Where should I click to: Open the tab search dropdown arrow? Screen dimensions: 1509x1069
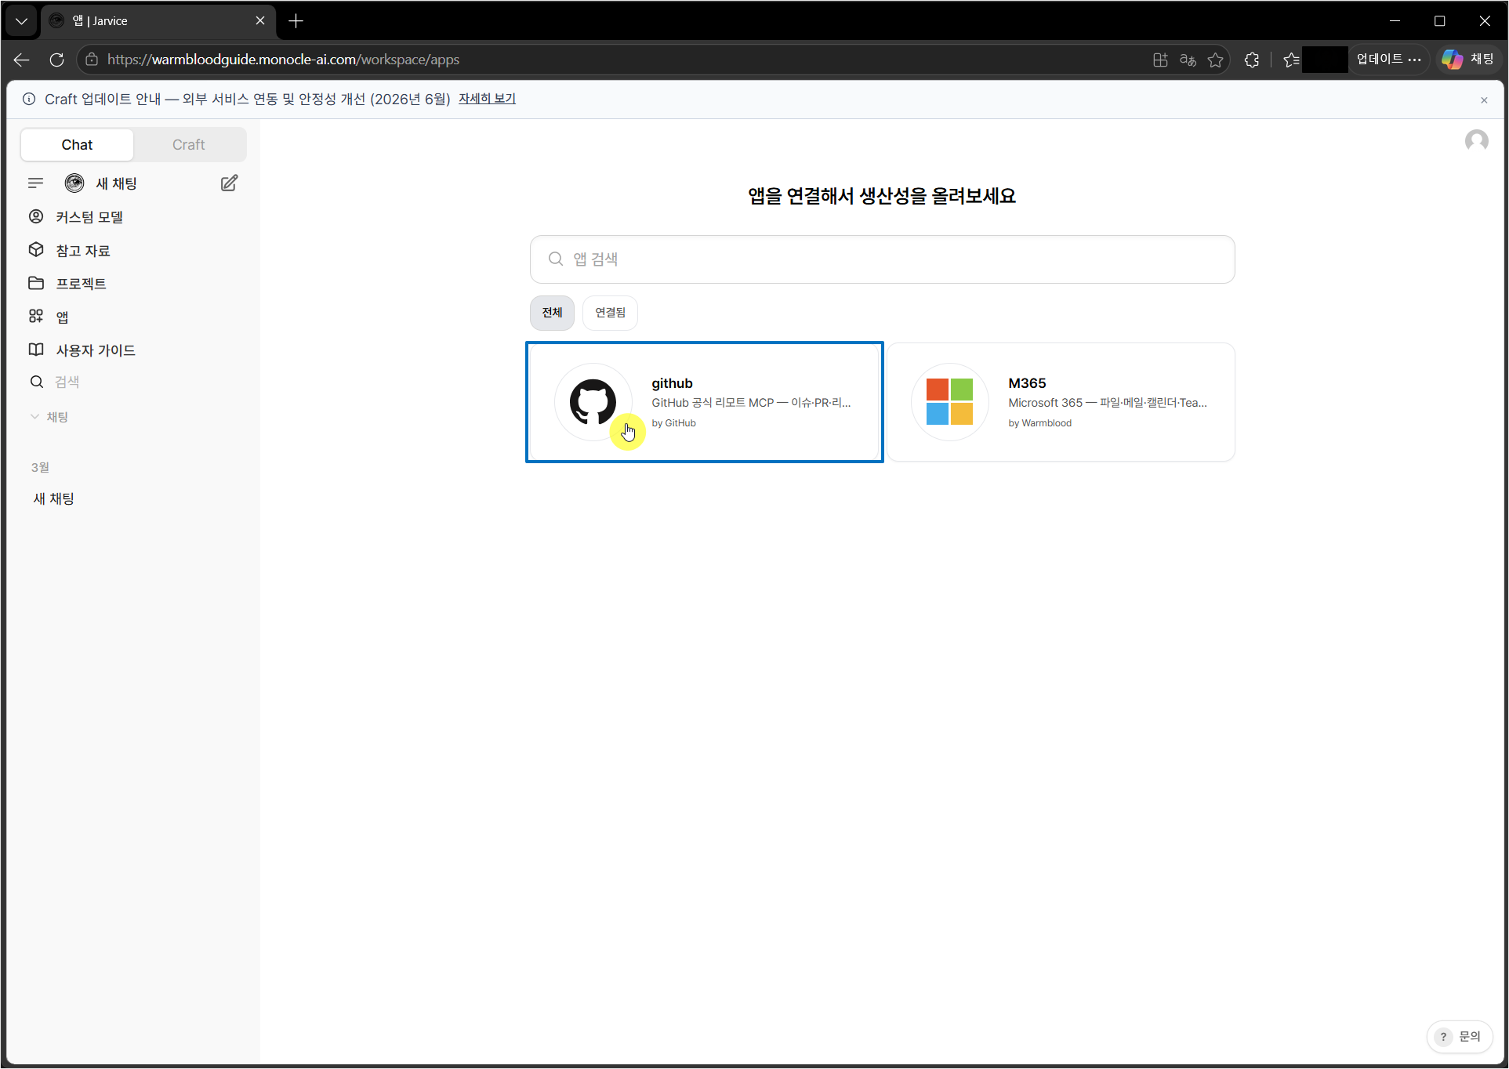pyautogui.click(x=21, y=21)
